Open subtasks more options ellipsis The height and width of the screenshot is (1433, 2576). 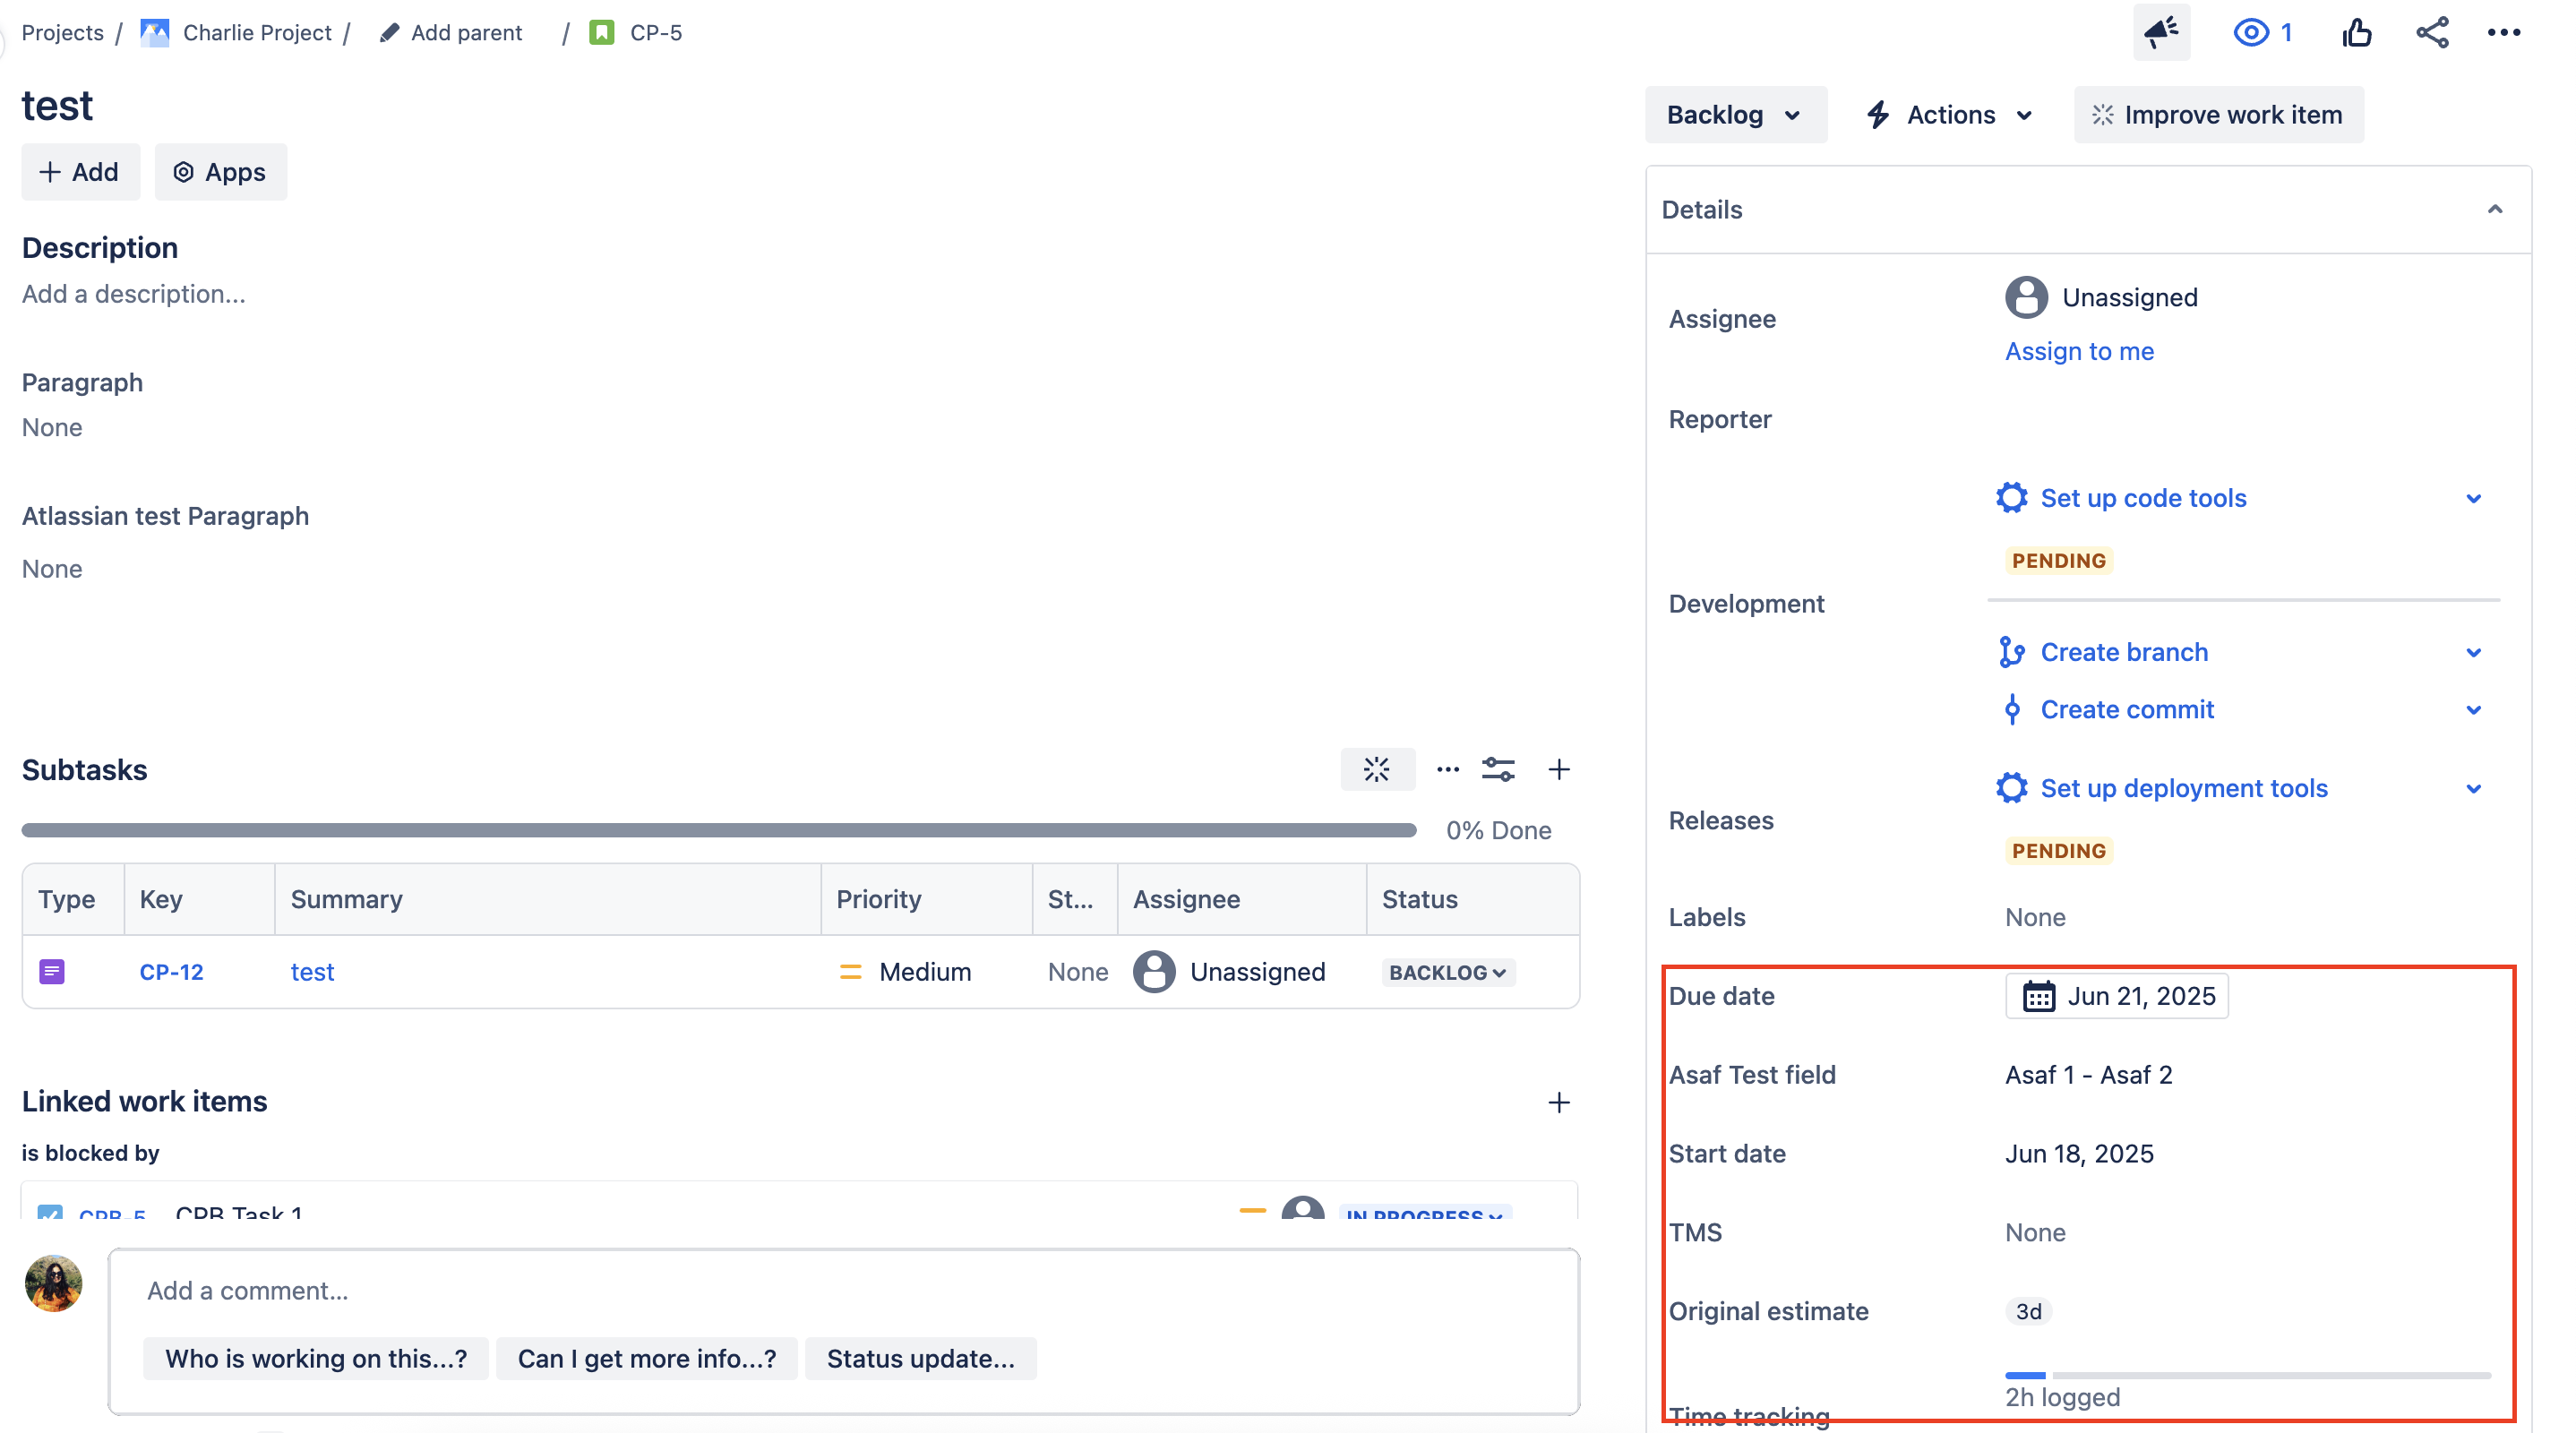tap(1447, 769)
